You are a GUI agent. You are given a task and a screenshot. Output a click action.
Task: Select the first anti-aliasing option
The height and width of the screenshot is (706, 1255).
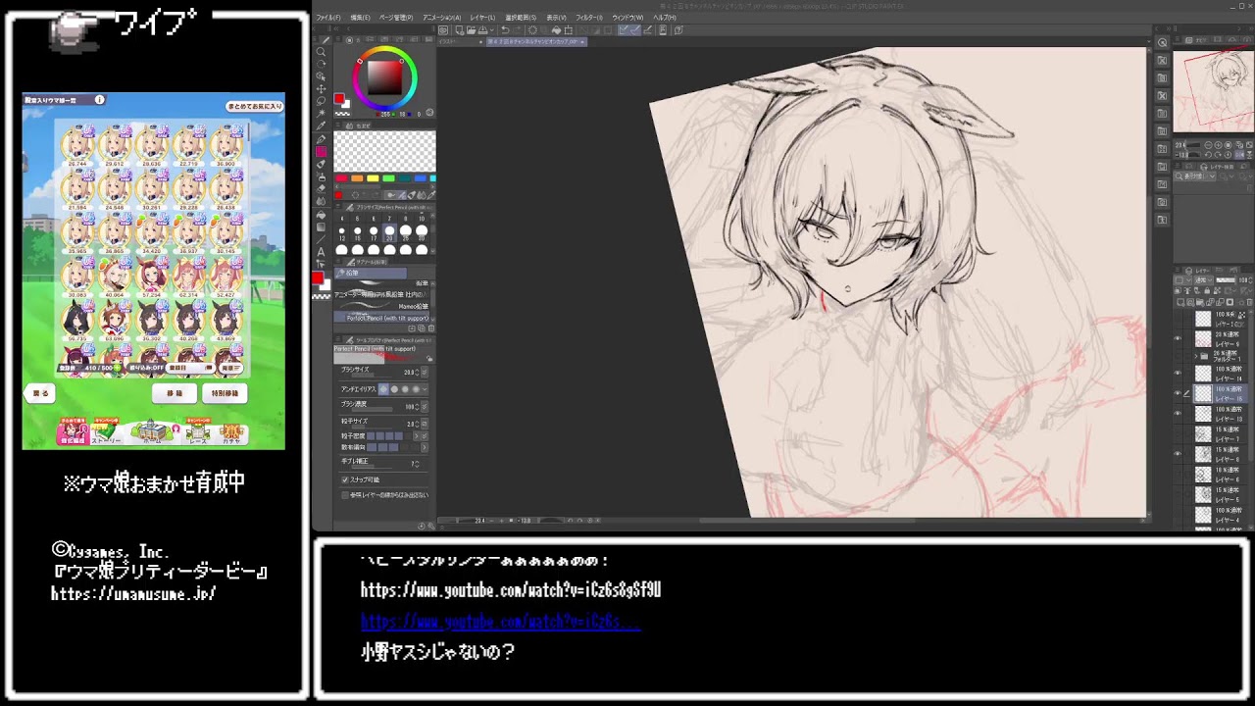click(383, 389)
